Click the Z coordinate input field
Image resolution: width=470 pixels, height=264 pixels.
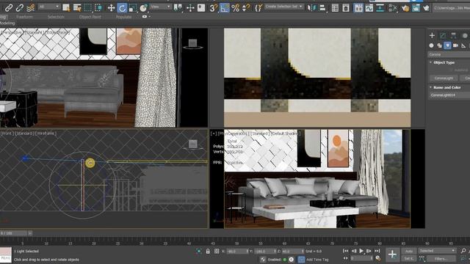(292, 252)
